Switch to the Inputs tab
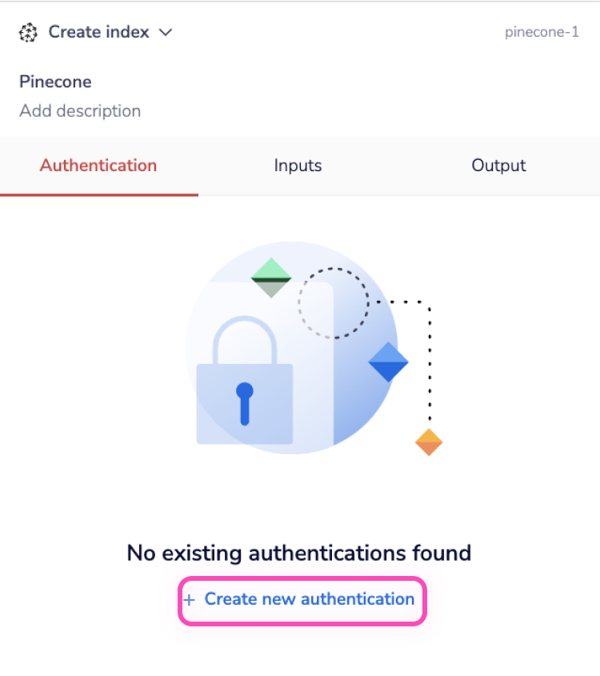600x676 pixels. point(298,166)
